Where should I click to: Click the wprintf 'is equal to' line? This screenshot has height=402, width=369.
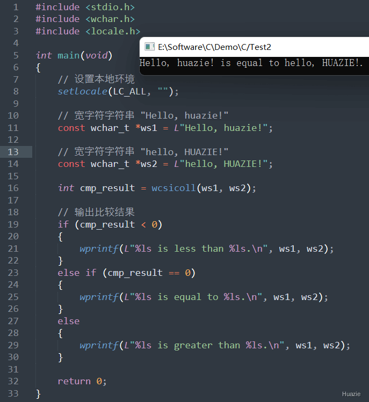click(x=204, y=297)
